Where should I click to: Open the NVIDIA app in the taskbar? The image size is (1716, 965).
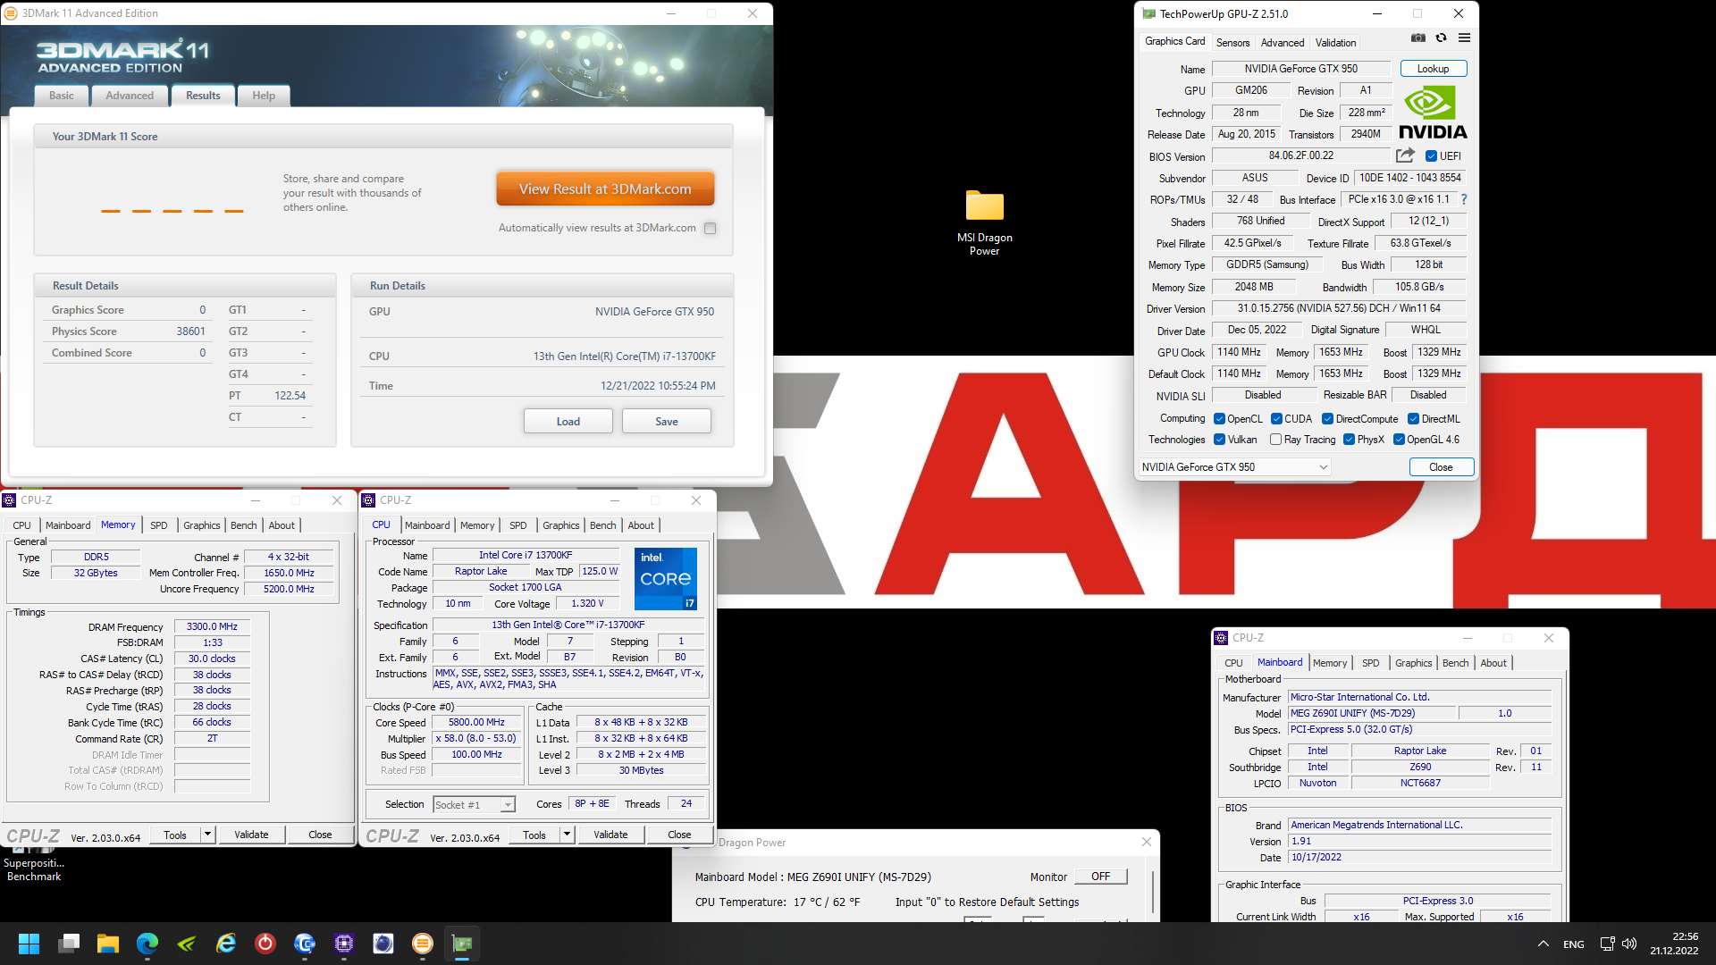(x=187, y=944)
